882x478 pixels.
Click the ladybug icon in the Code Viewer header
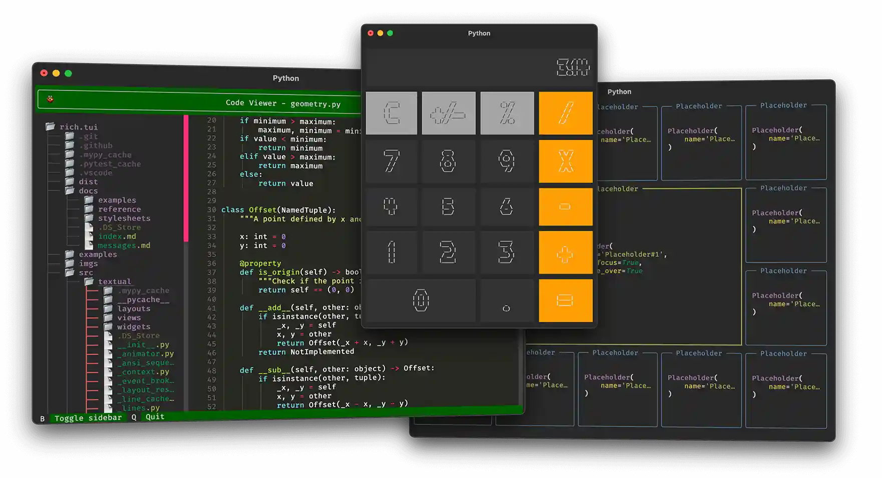pyautogui.click(x=50, y=100)
